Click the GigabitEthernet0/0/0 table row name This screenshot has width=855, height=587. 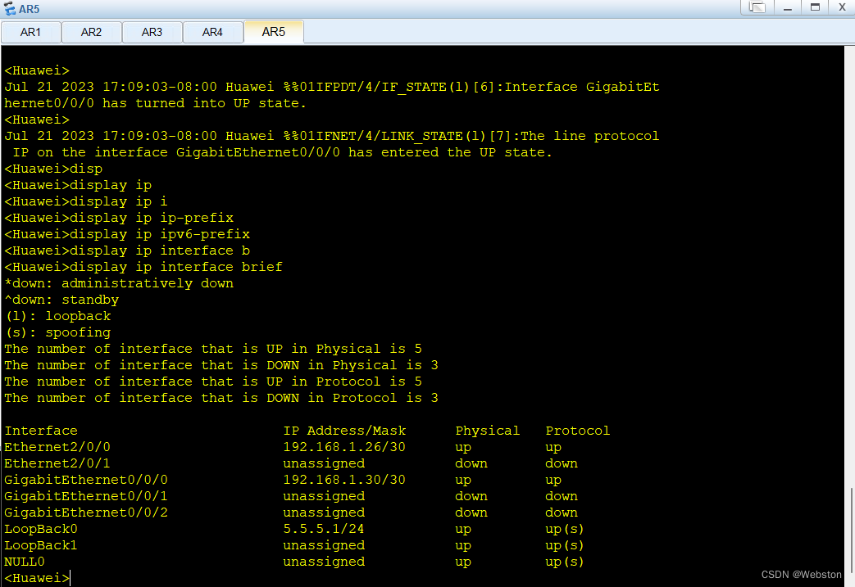pyautogui.click(x=86, y=480)
